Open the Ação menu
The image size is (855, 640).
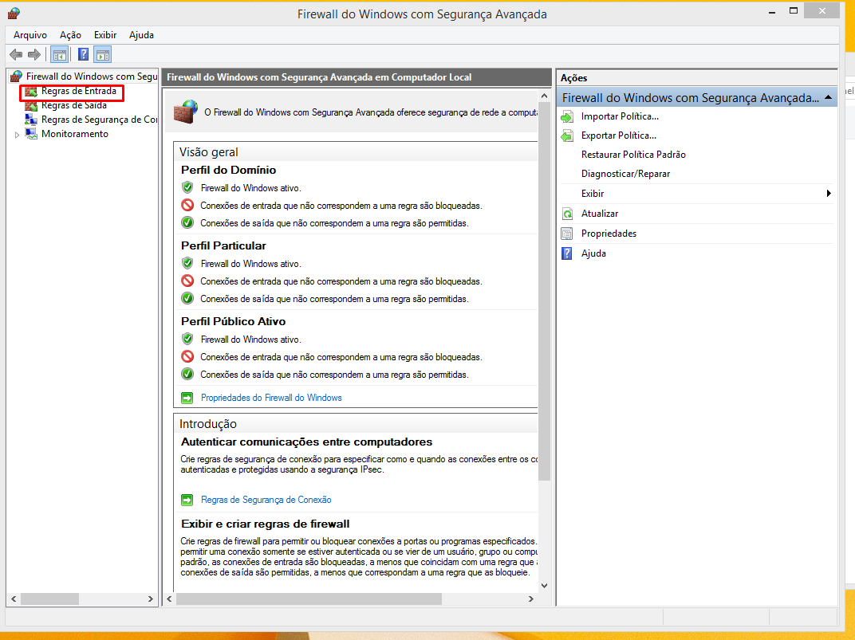(x=70, y=35)
